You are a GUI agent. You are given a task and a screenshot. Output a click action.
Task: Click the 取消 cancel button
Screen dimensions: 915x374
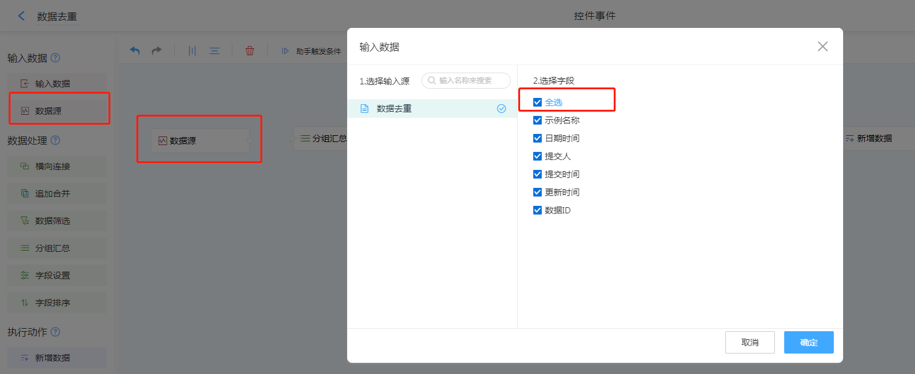(749, 342)
